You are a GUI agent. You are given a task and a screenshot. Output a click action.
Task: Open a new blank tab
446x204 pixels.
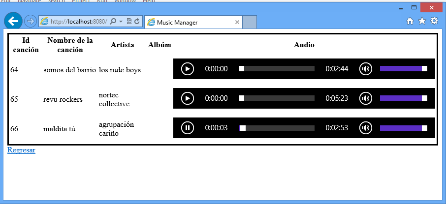(x=250, y=22)
